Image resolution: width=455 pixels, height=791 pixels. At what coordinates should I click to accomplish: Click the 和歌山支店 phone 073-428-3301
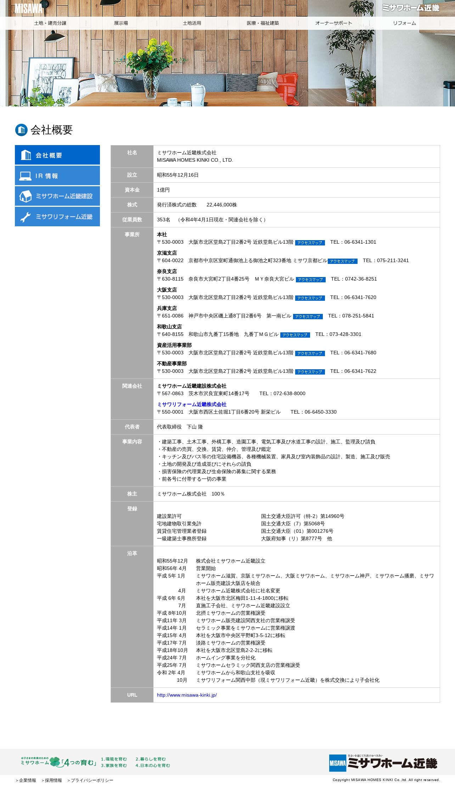click(x=346, y=334)
